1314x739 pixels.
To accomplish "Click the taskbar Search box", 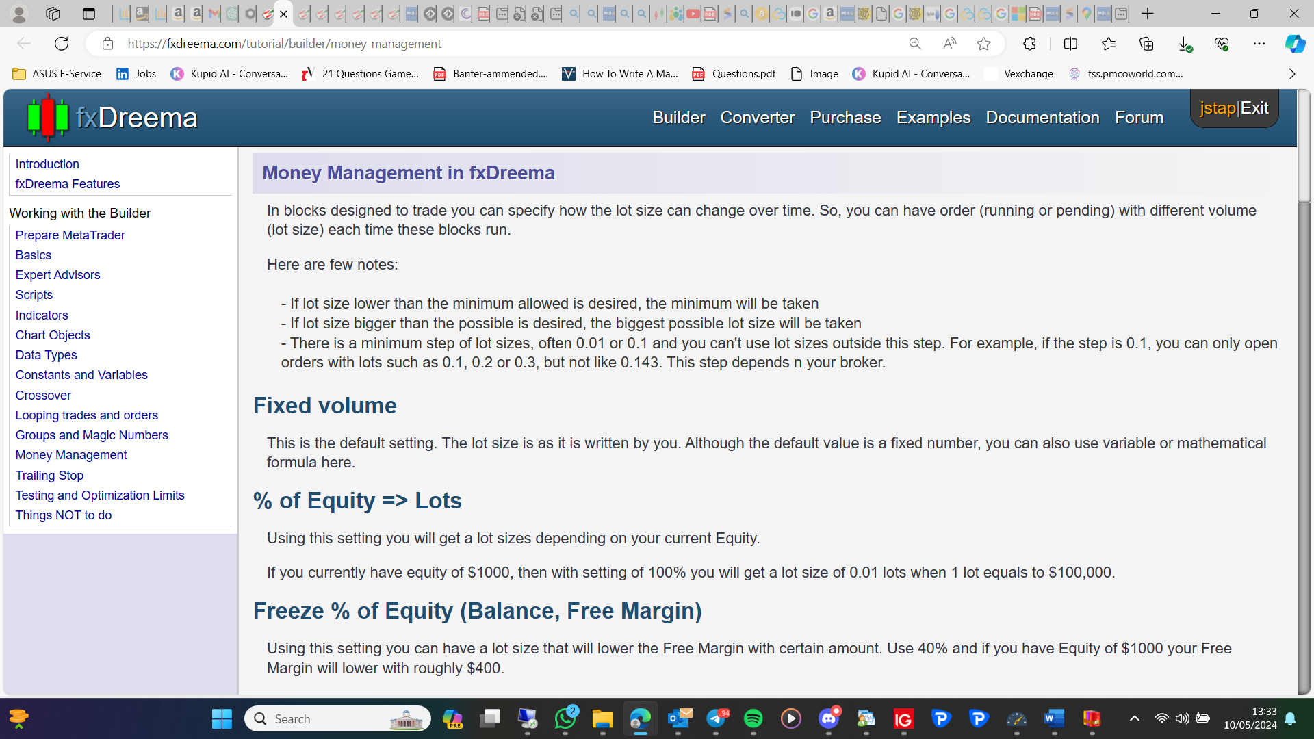I will [337, 718].
